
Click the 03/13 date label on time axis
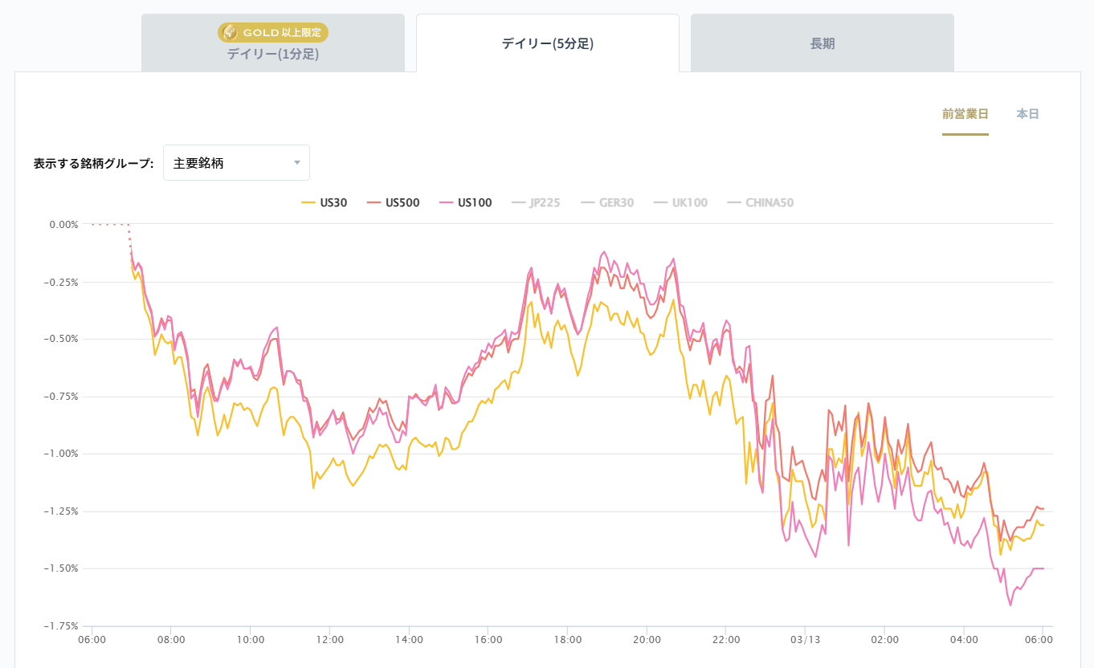pyautogui.click(x=805, y=640)
